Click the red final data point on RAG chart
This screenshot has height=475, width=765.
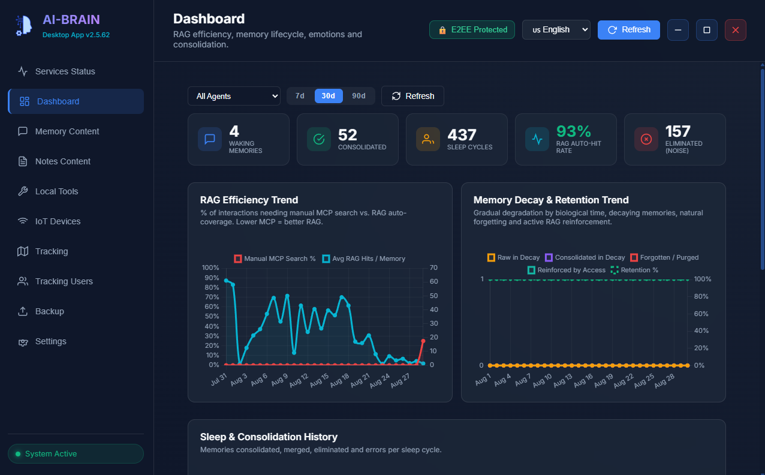(423, 341)
